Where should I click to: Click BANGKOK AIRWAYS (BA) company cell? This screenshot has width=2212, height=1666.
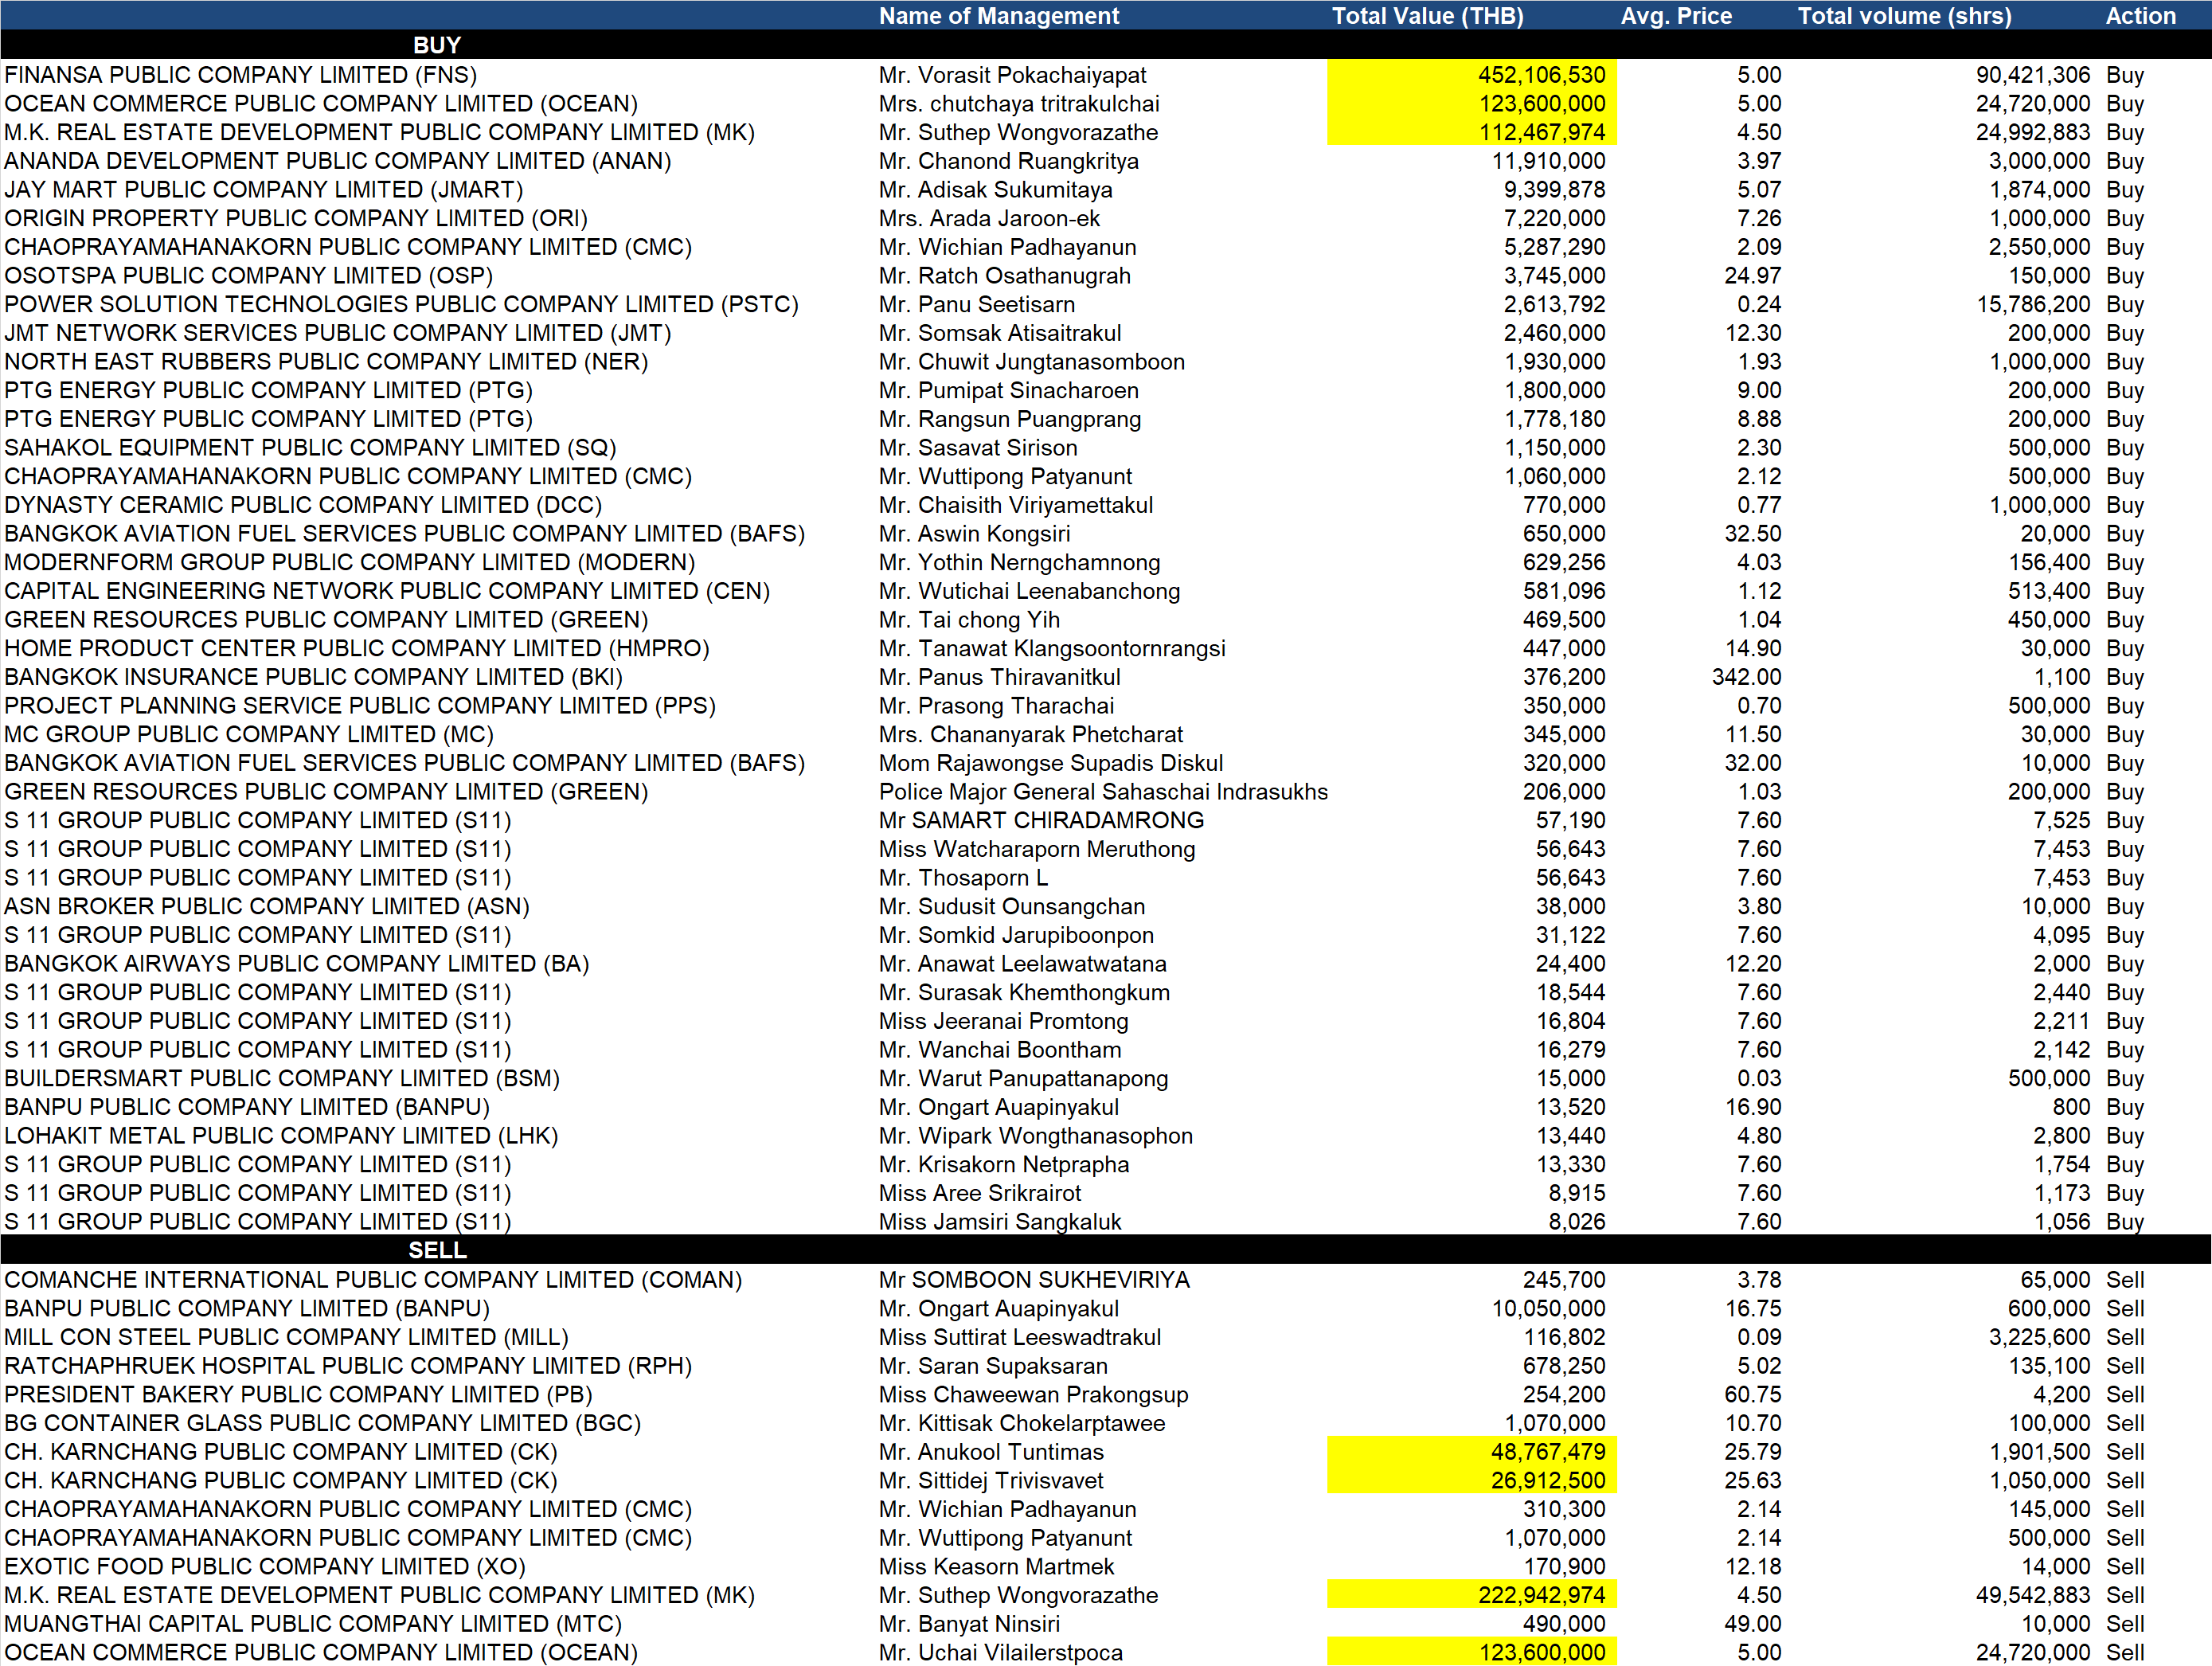click(297, 964)
